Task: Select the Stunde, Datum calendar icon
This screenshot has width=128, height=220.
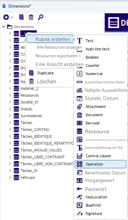Action: click(80, 98)
